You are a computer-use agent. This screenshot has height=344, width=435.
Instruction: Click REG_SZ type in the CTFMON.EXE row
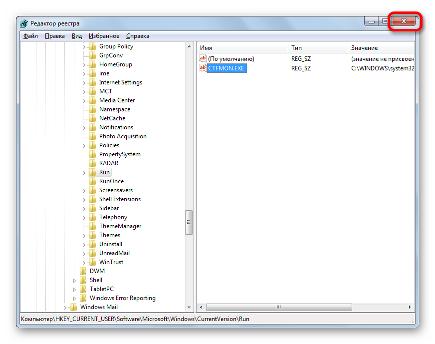pyautogui.click(x=301, y=68)
